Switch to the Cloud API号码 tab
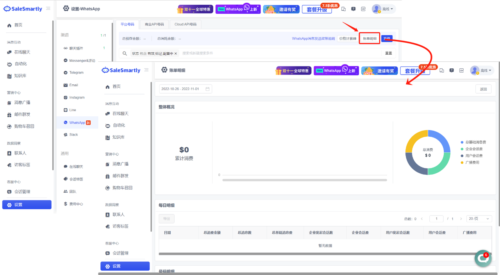500x275 pixels. (186, 24)
